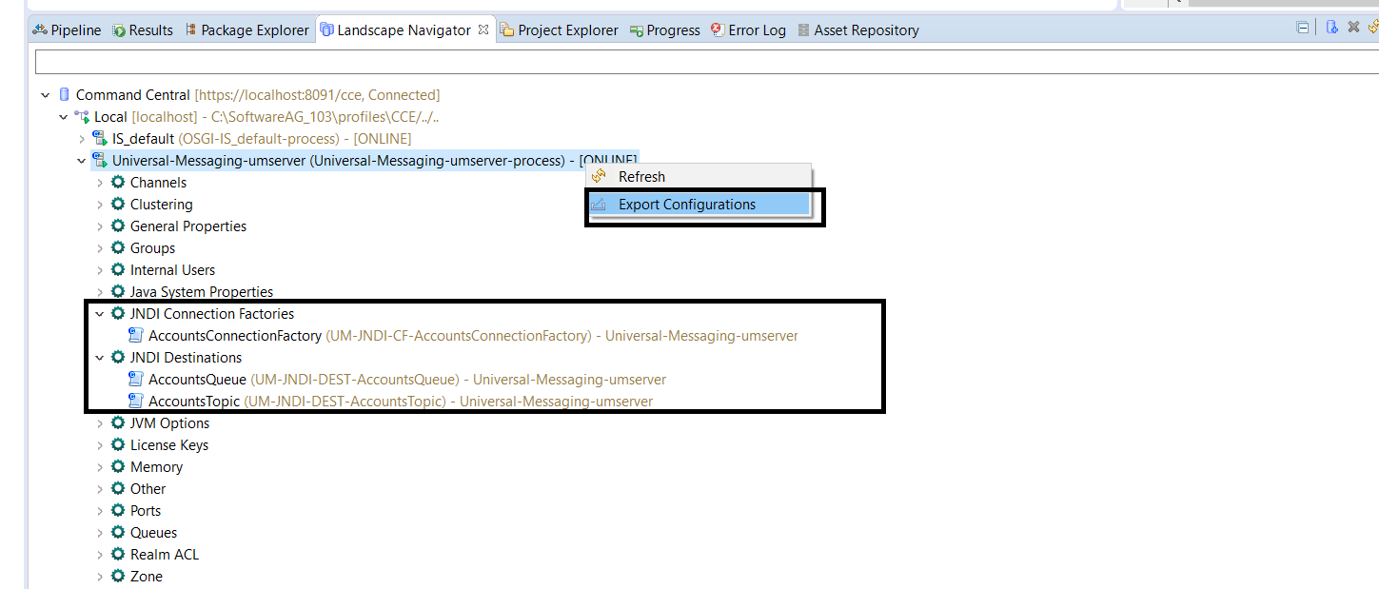Click the Pipeline tab icon

point(40,30)
